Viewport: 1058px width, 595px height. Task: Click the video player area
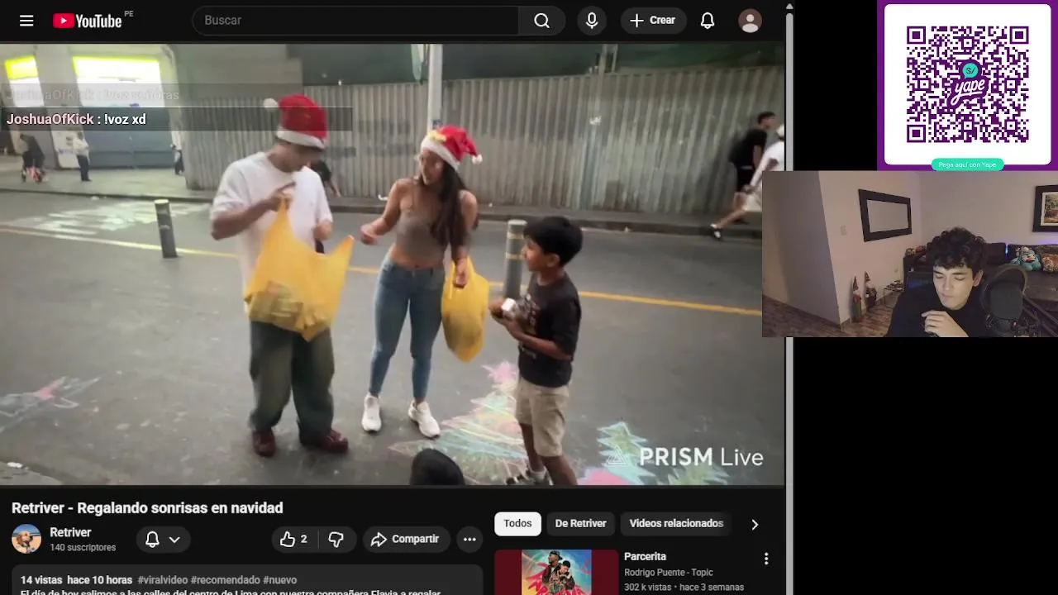click(392, 264)
